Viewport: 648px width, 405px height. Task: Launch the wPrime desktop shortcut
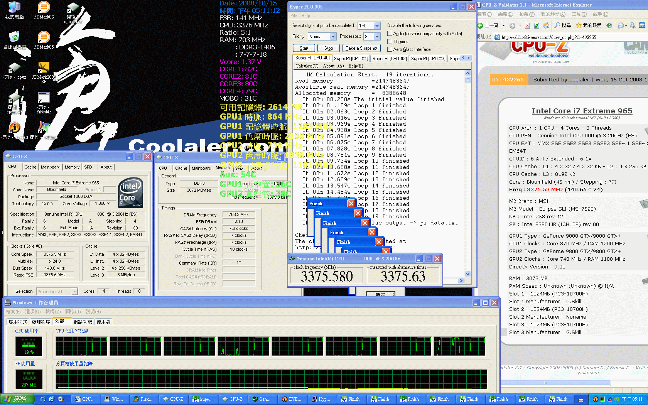(x=44, y=131)
